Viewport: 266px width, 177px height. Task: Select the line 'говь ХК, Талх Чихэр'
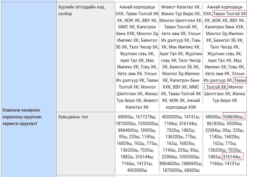tap(181, 60)
